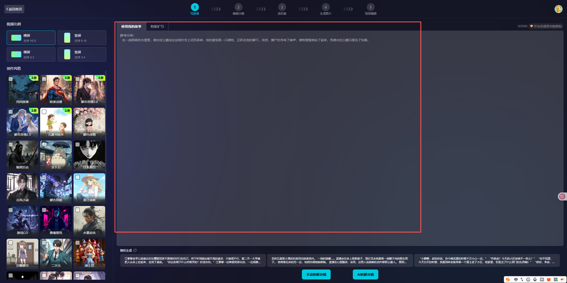
Task: Go to step 4 生成图片 circle
Action: point(326,7)
